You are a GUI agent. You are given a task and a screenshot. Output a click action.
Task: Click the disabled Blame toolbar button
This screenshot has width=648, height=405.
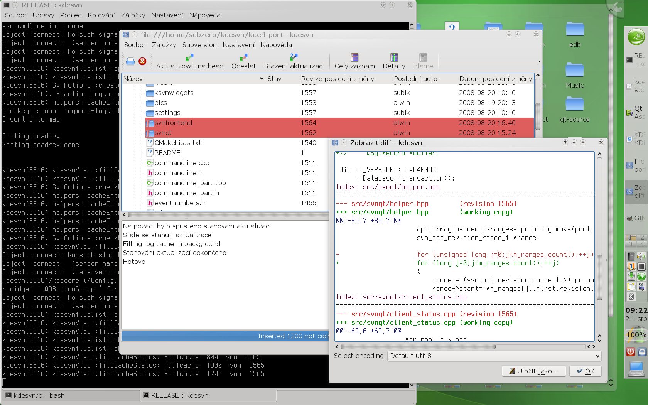coord(423,62)
